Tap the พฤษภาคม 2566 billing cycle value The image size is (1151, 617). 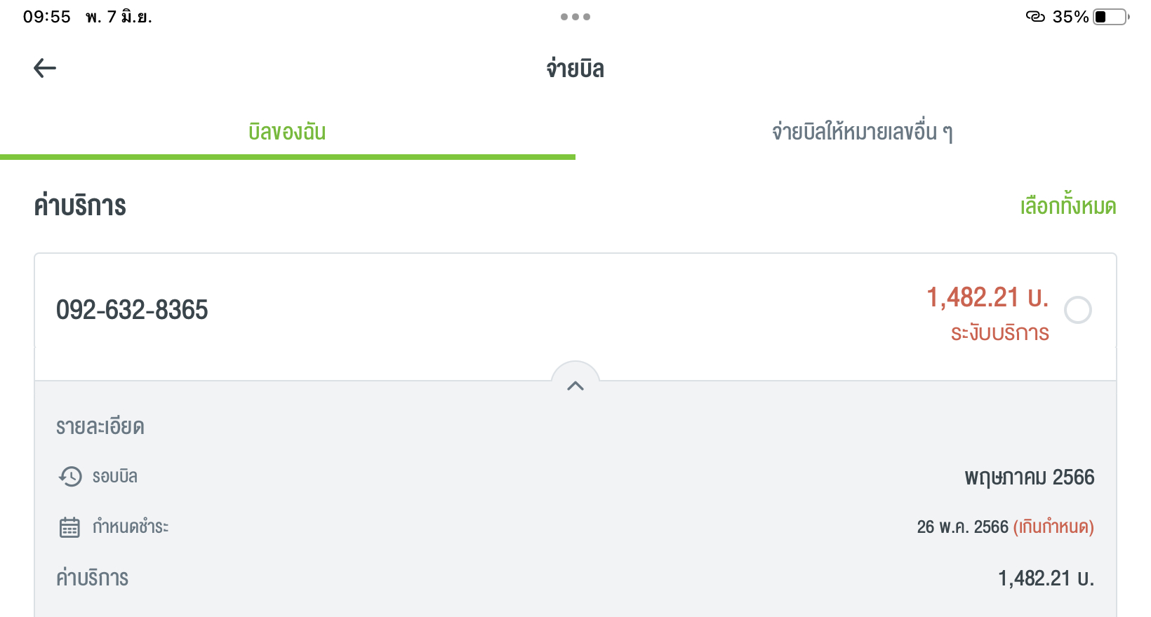pos(1029,477)
